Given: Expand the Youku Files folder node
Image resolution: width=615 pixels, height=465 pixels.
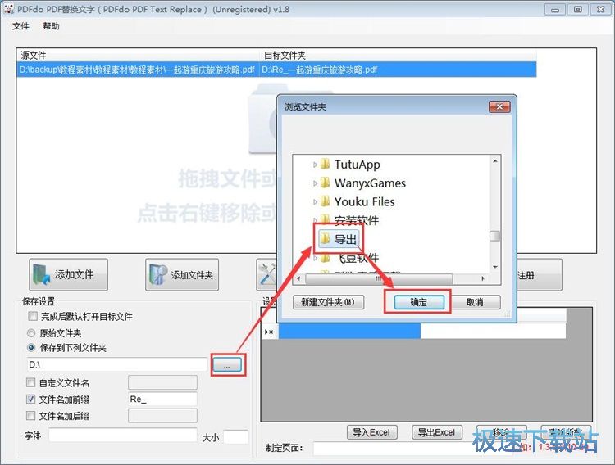Looking at the screenshot, I should [x=315, y=201].
